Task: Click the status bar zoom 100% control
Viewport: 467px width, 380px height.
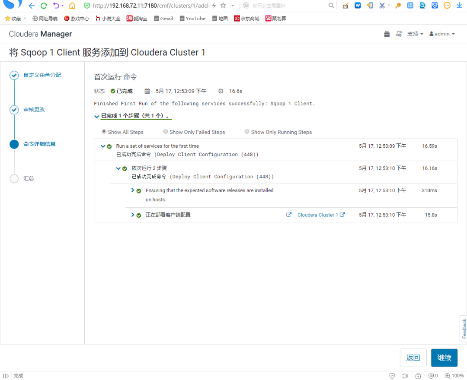Action: point(454,376)
